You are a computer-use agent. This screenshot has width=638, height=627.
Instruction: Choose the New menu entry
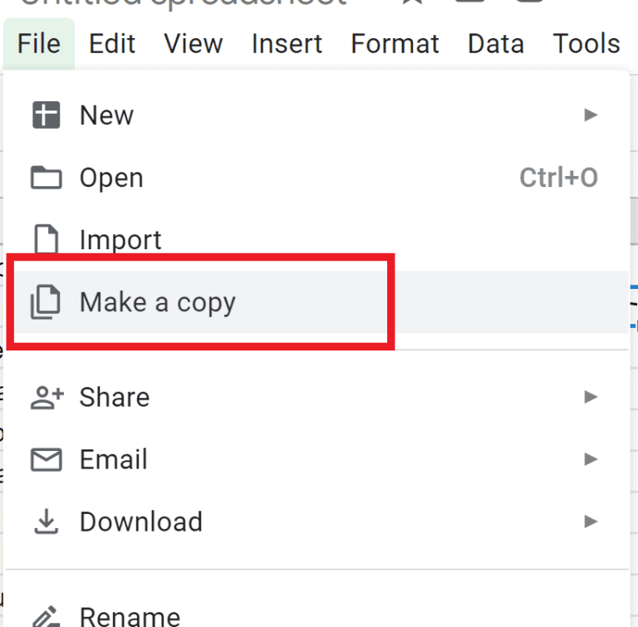pos(317,115)
